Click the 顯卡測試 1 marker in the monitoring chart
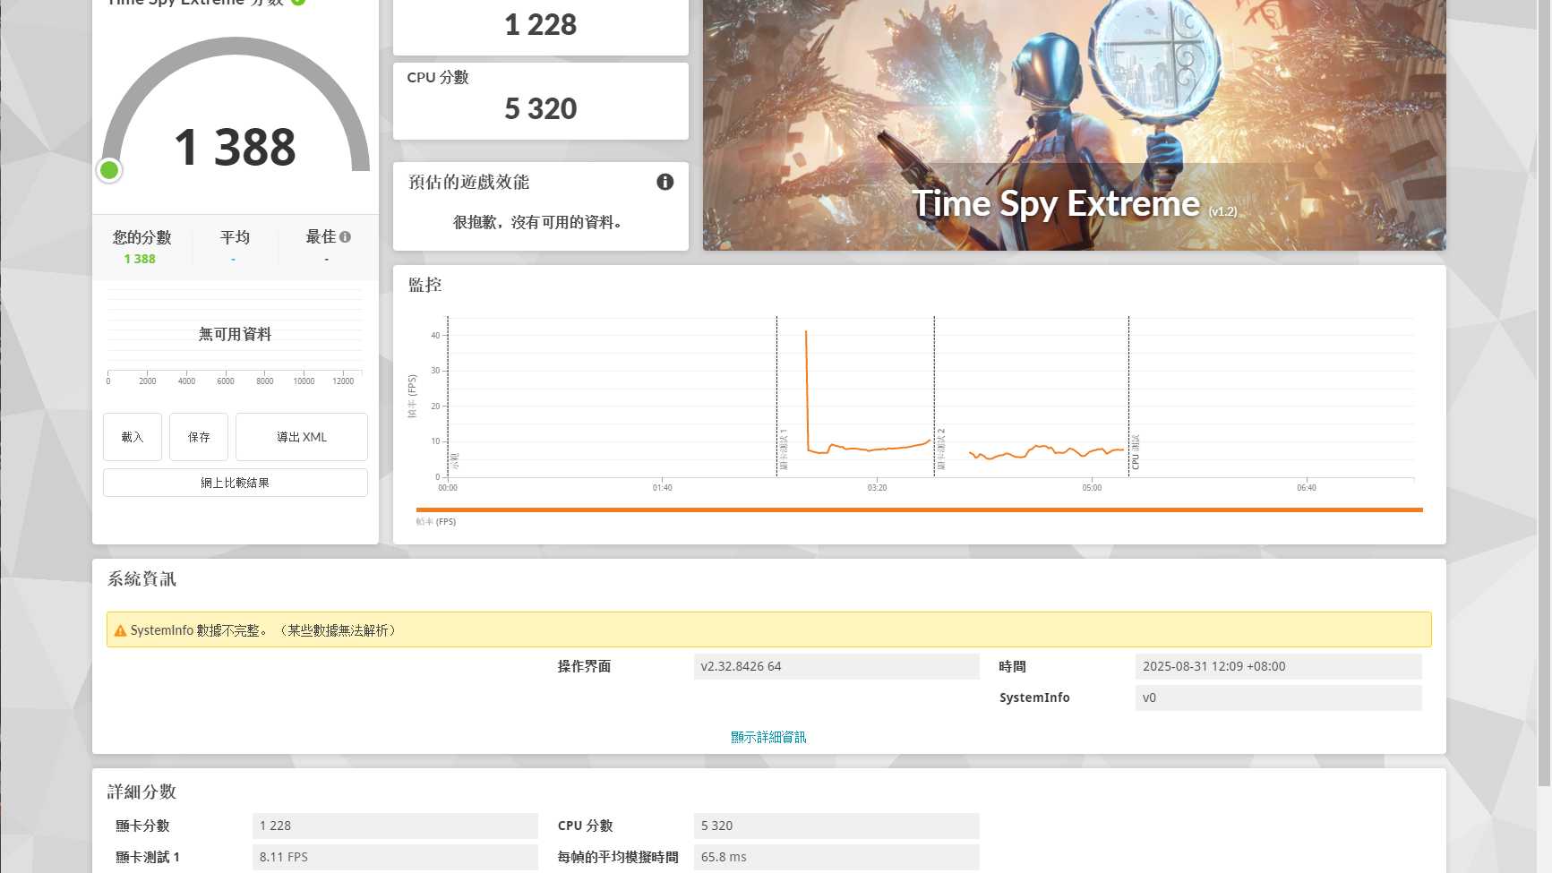The image size is (1552, 873). [783, 449]
